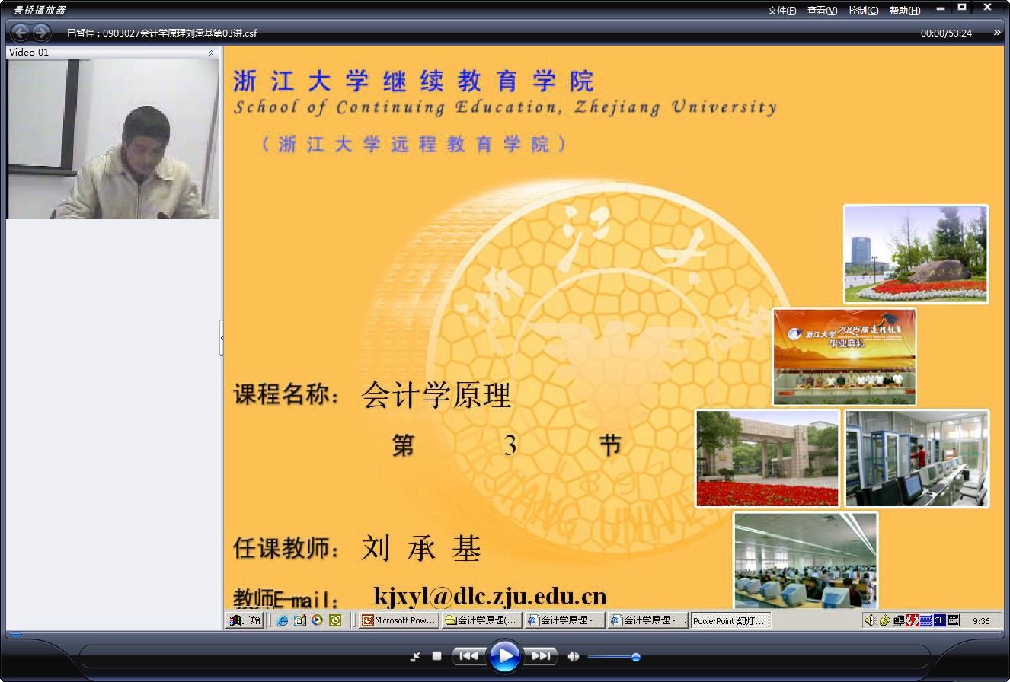Collapse the side panel splitter handle
1010x682 pixels.
[222, 338]
